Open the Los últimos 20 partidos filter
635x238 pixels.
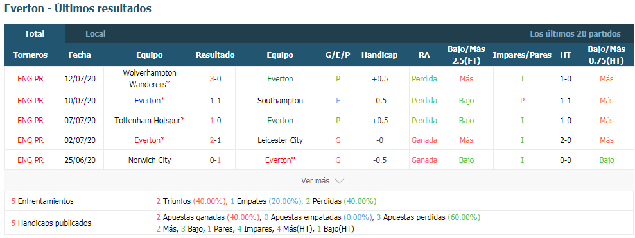[x=575, y=34]
